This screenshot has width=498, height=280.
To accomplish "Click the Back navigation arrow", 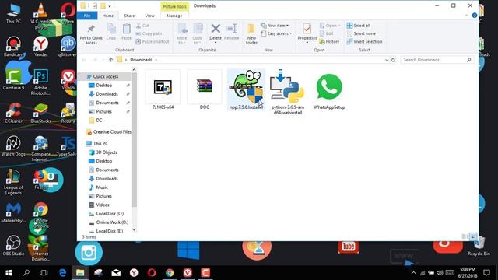I will click(84, 60).
